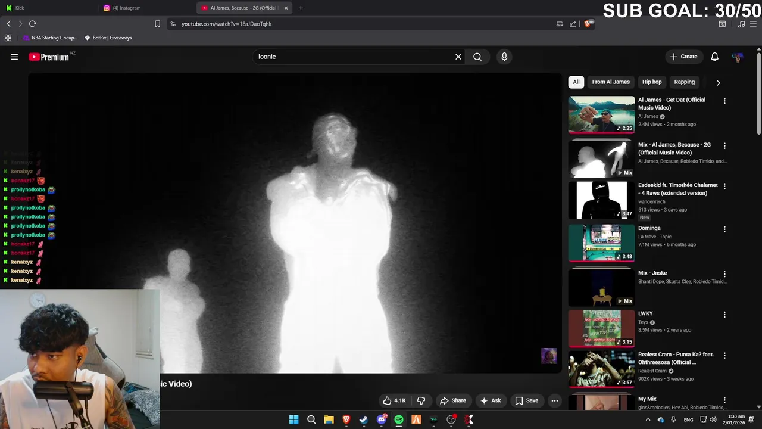
Task: Open site info icon beside URL
Action: point(173,24)
